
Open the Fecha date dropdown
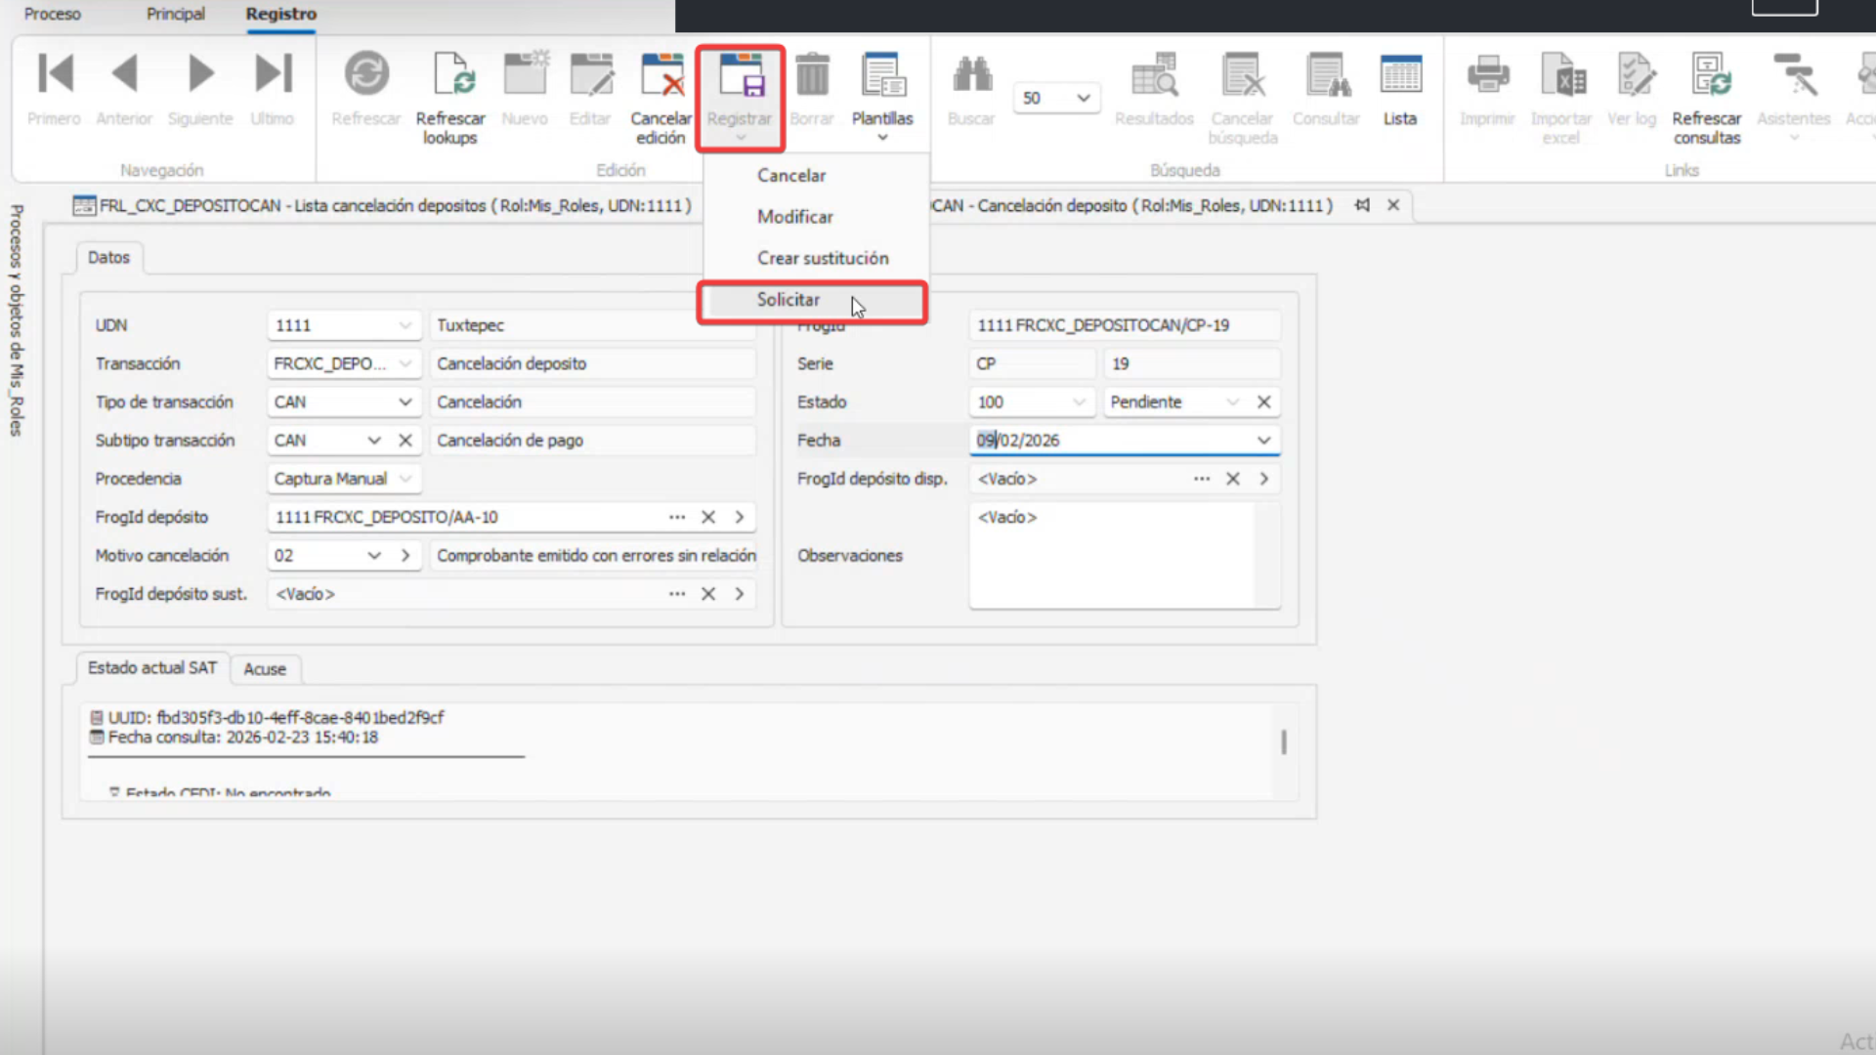tap(1263, 441)
